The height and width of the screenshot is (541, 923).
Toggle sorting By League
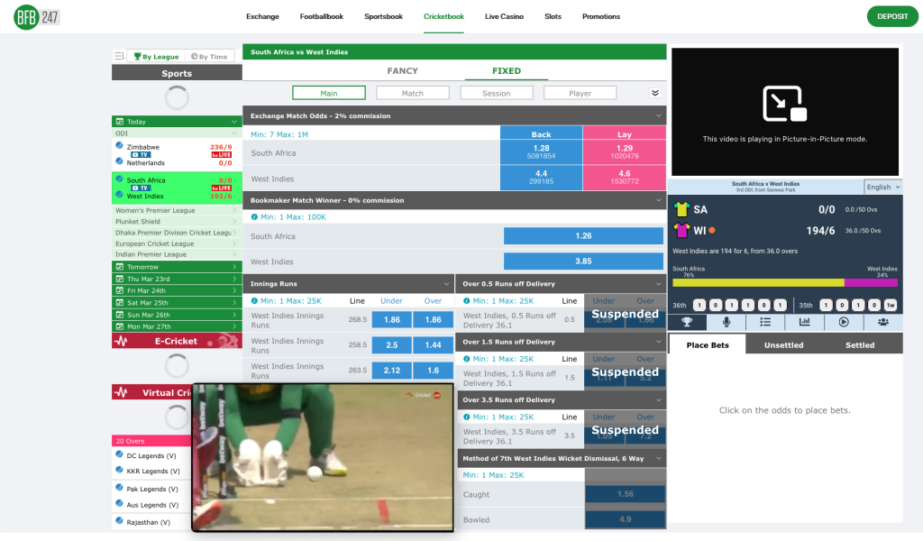[x=156, y=57]
